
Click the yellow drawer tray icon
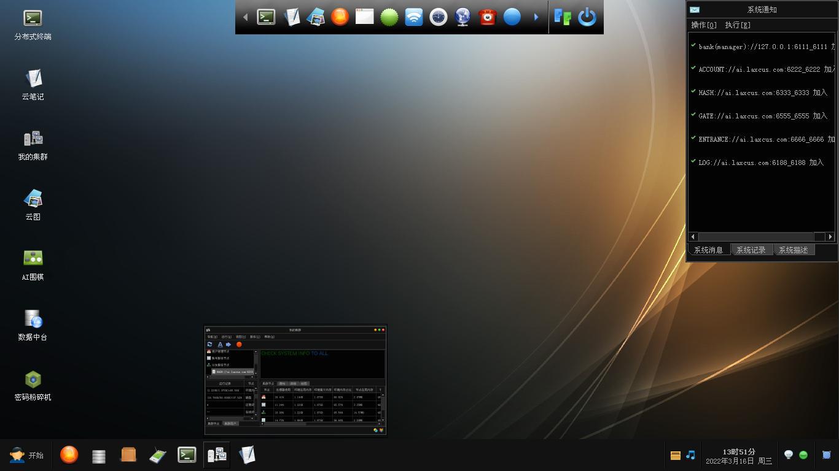click(675, 455)
